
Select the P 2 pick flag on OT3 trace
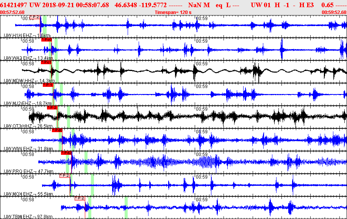52,108
